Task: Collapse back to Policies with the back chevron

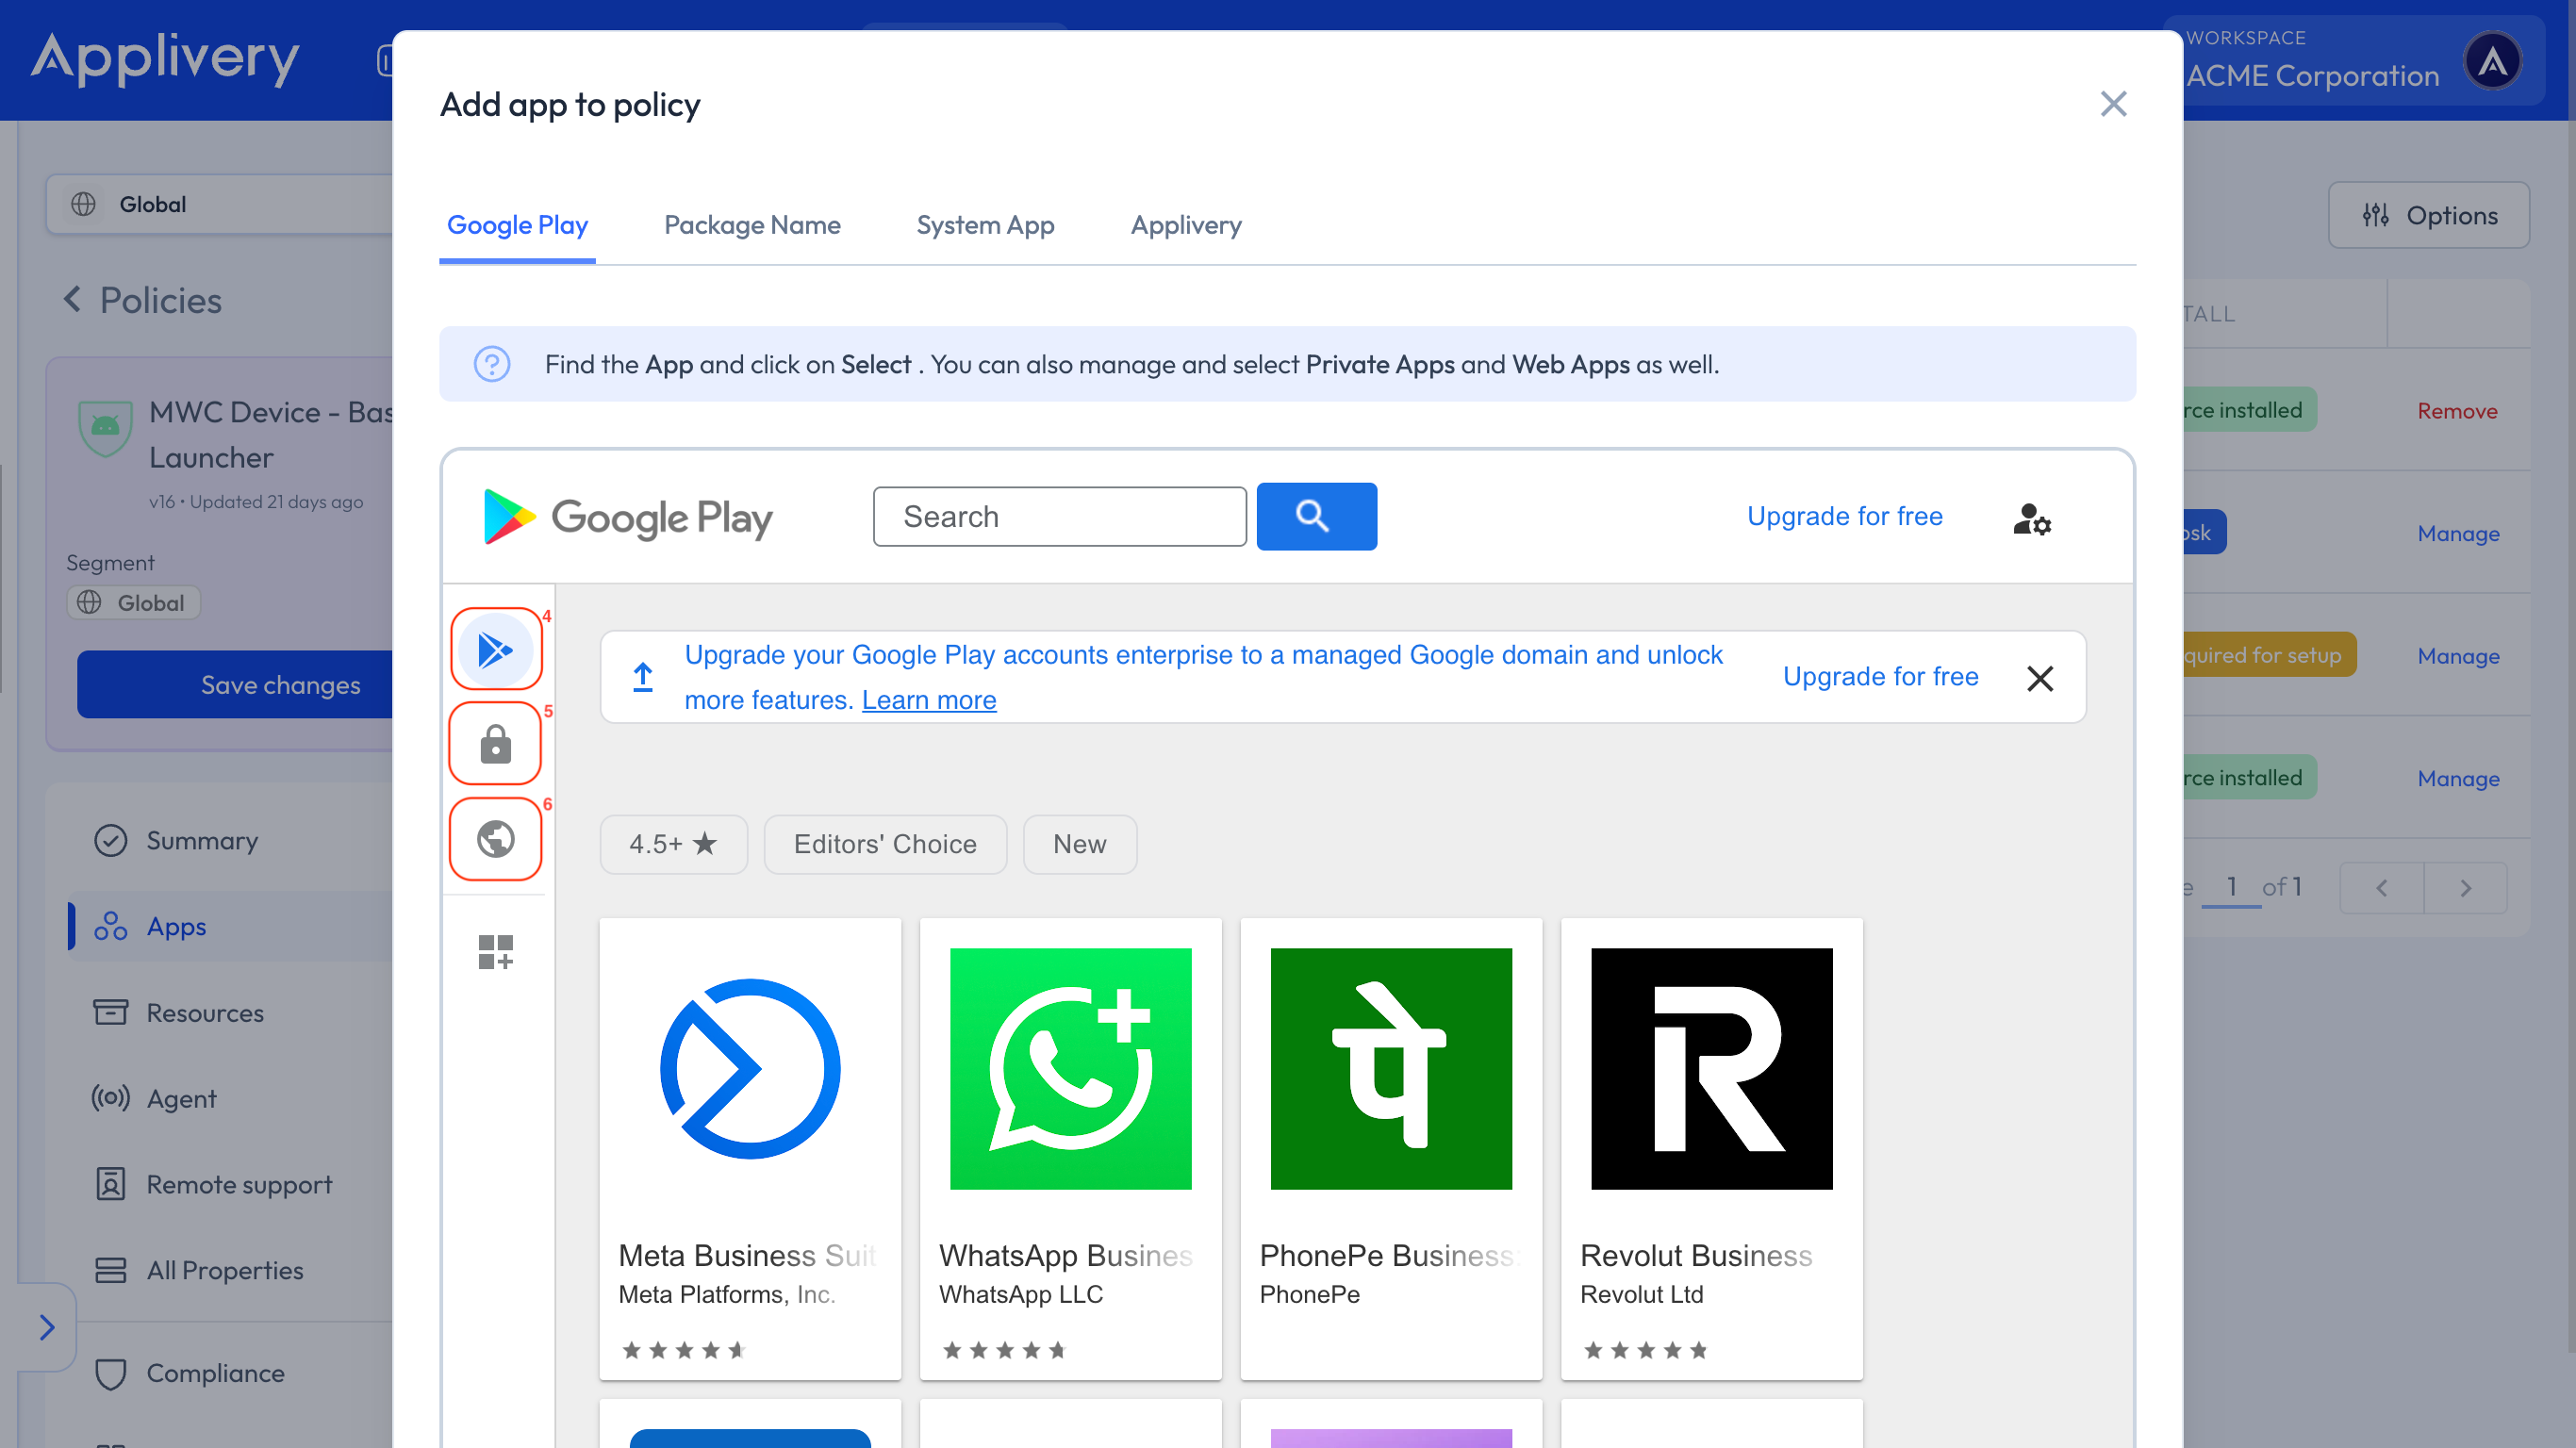Action: (x=71, y=299)
